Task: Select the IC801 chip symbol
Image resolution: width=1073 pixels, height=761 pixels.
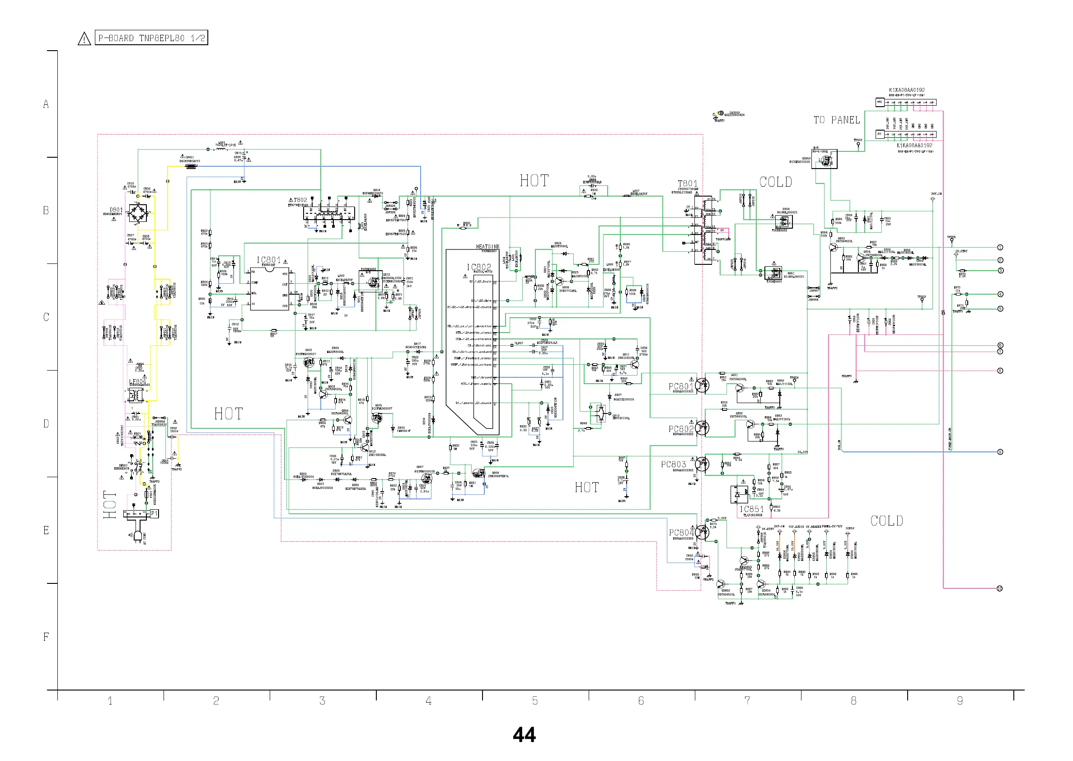Action: (269, 289)
